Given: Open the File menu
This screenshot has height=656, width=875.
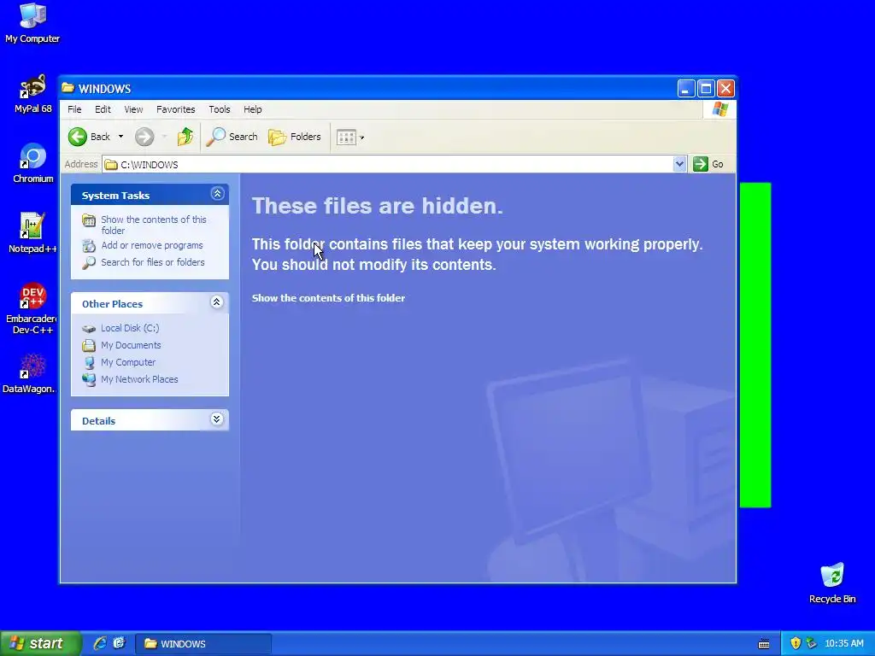Looking at the screenshot, I should click(74, 109).
